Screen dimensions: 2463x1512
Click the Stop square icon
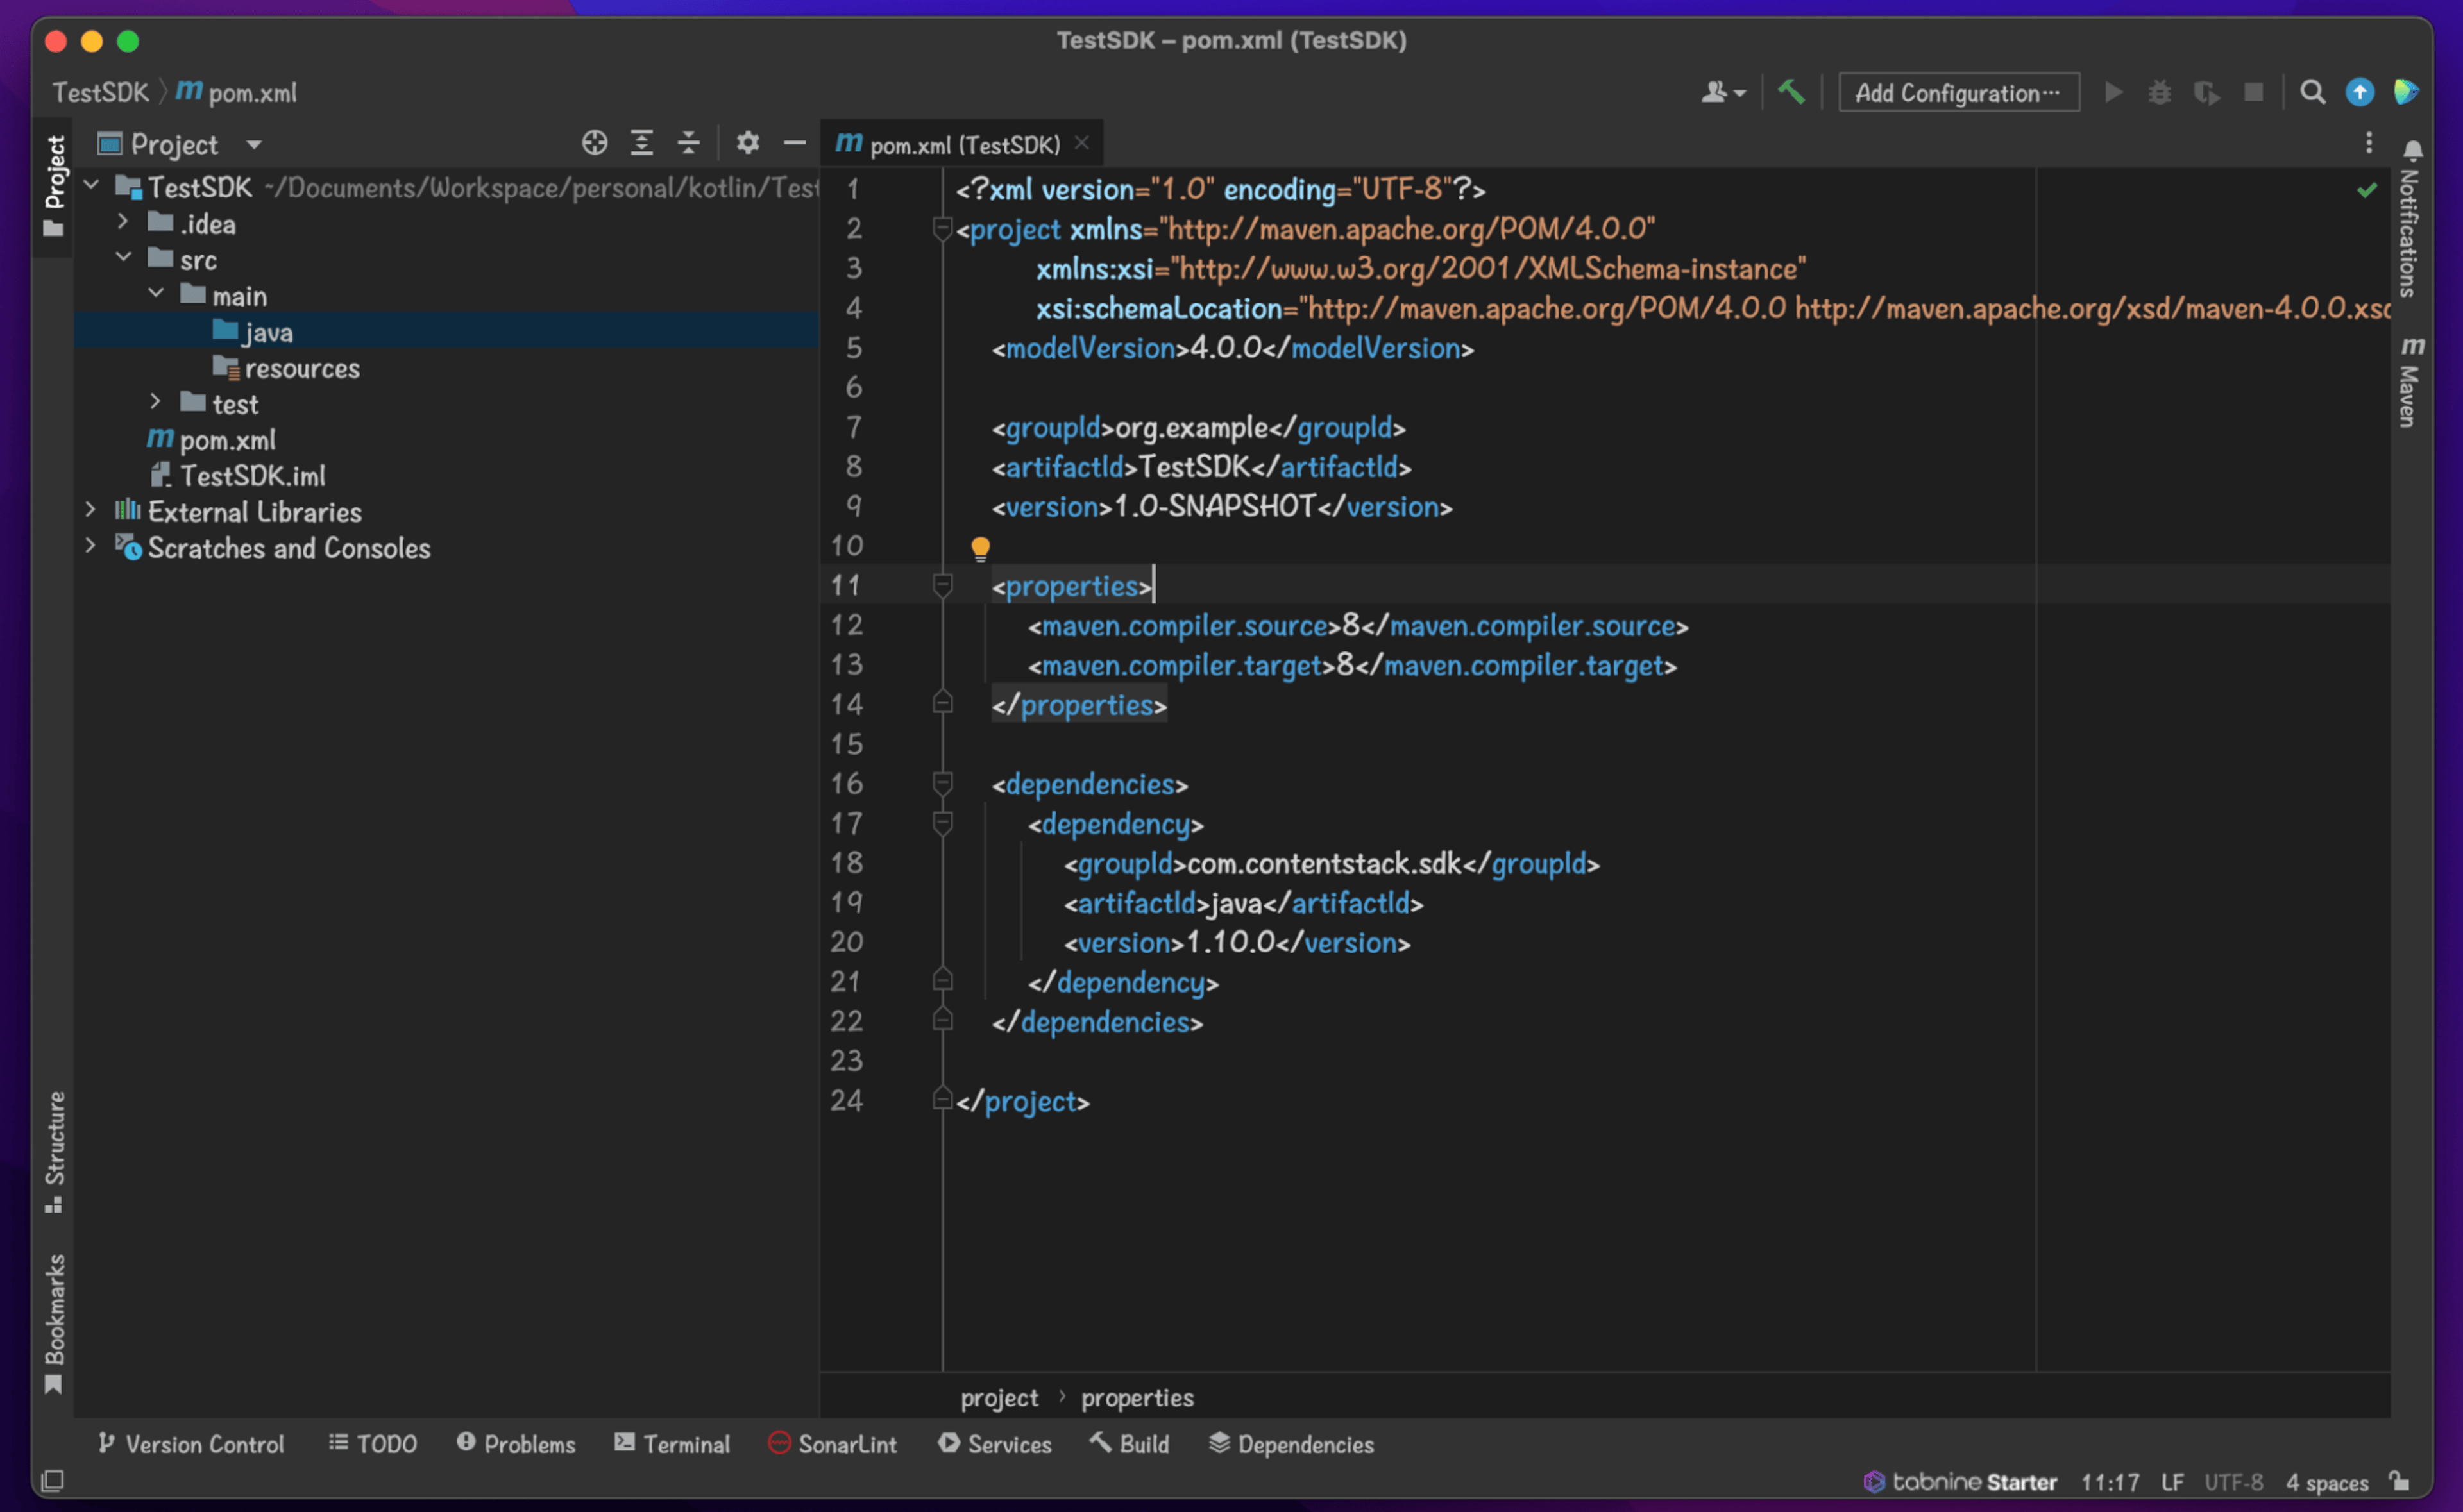[x=2253, y=93]
